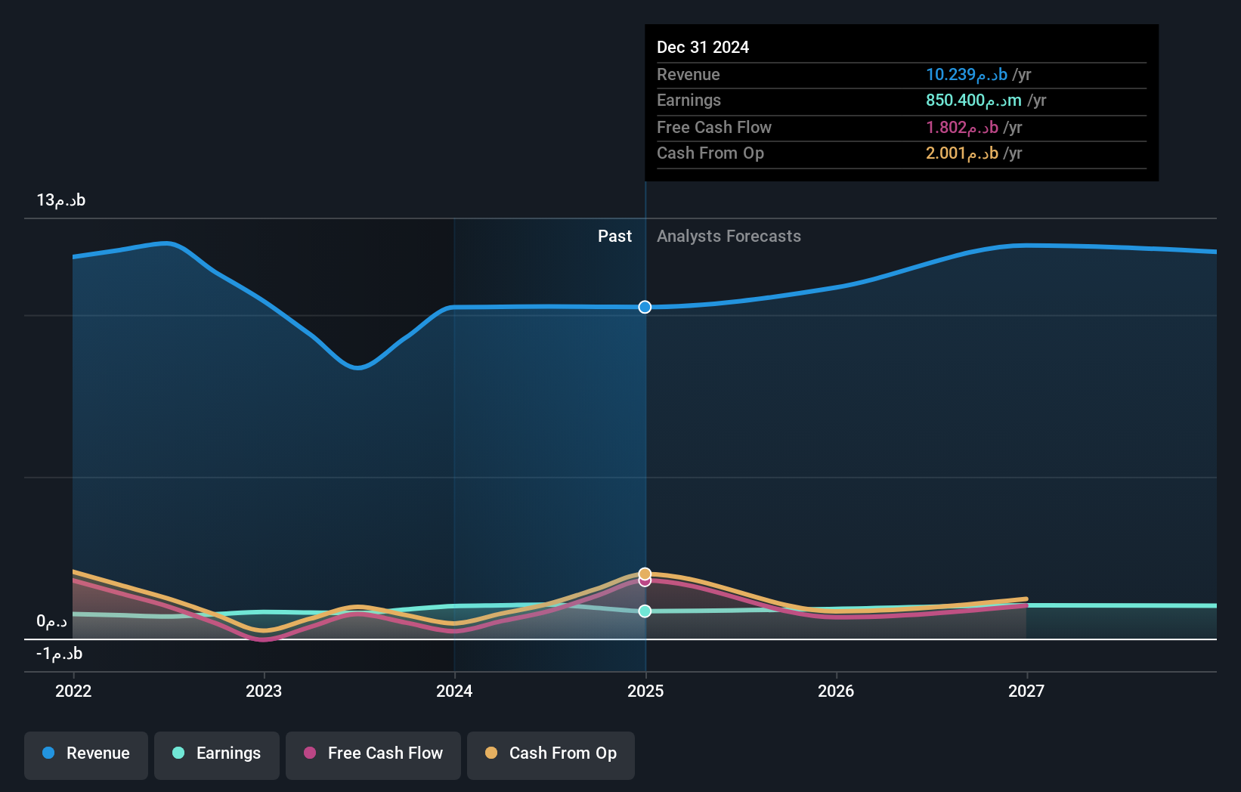The width and height of the screenshot is (1241, 792).
Task: Click the Past section label
Action: coord(614,236)
